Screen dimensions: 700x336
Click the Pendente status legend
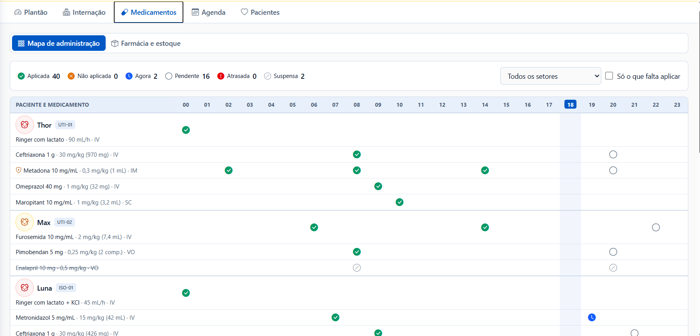[187, 76]
